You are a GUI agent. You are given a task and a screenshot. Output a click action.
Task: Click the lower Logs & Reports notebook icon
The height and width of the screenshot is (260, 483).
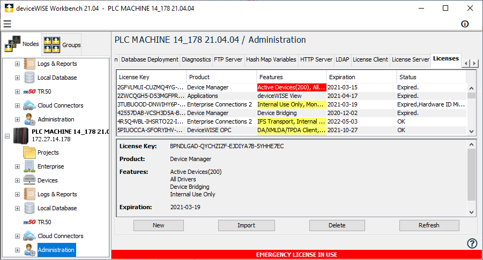29,194
